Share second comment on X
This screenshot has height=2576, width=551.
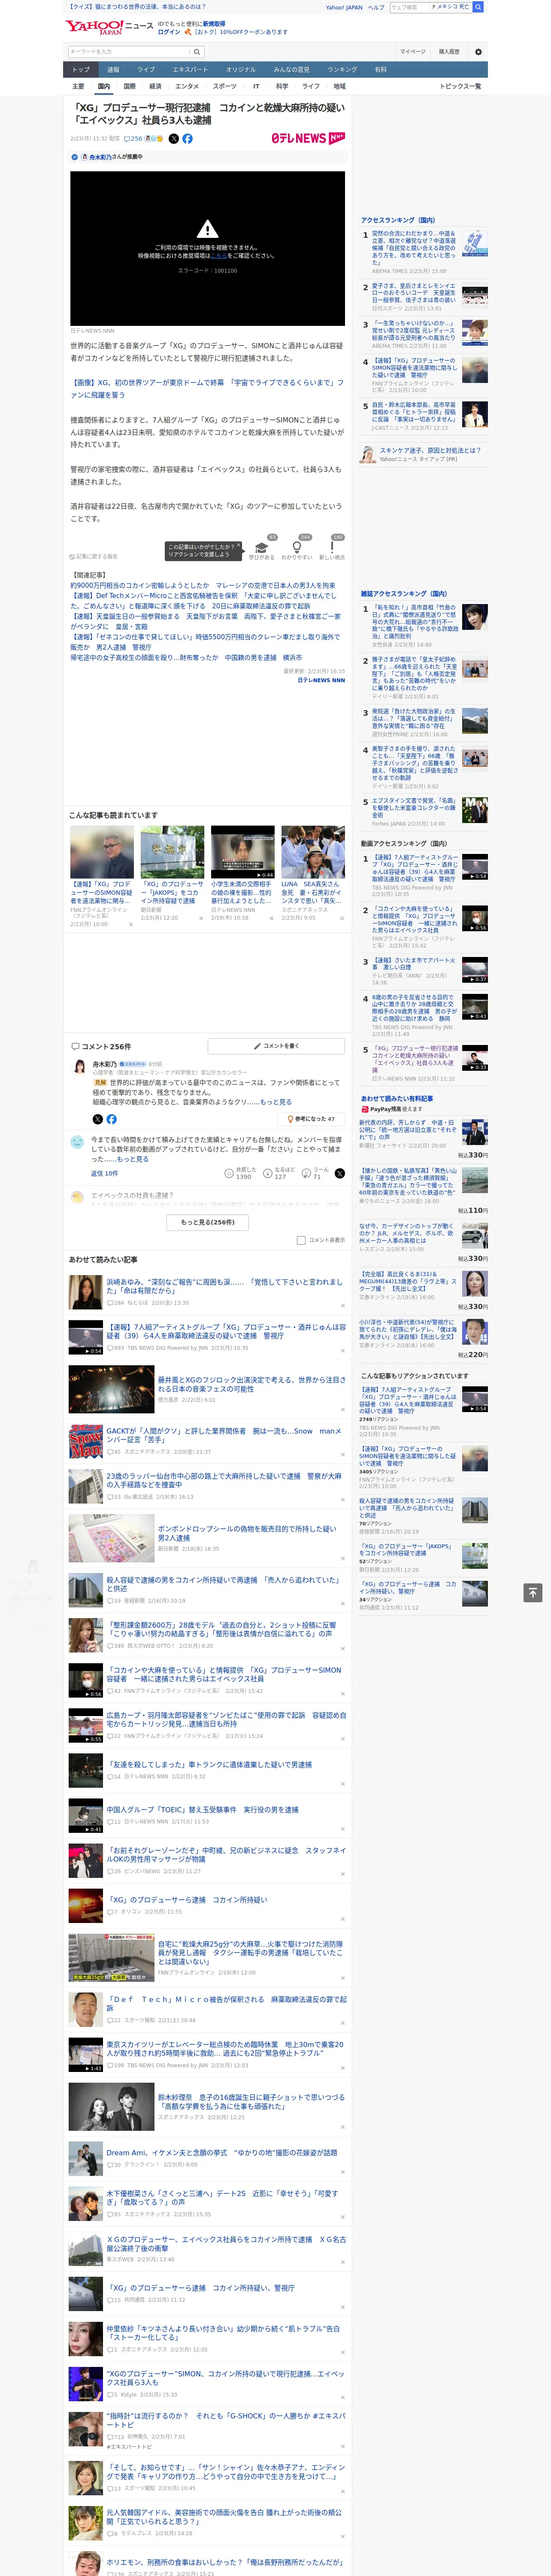339,1173
